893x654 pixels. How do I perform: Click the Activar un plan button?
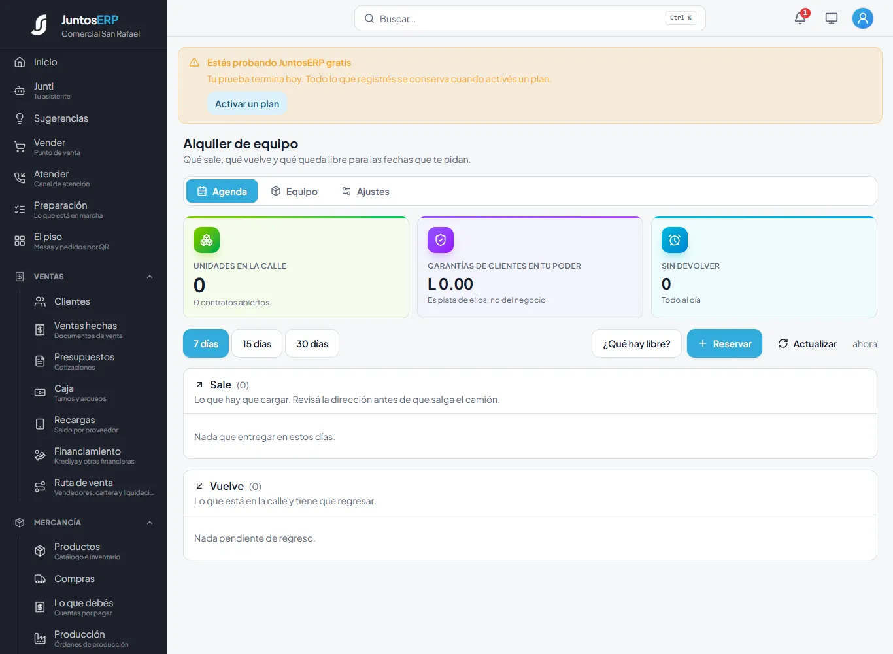[x=247, y=103]
